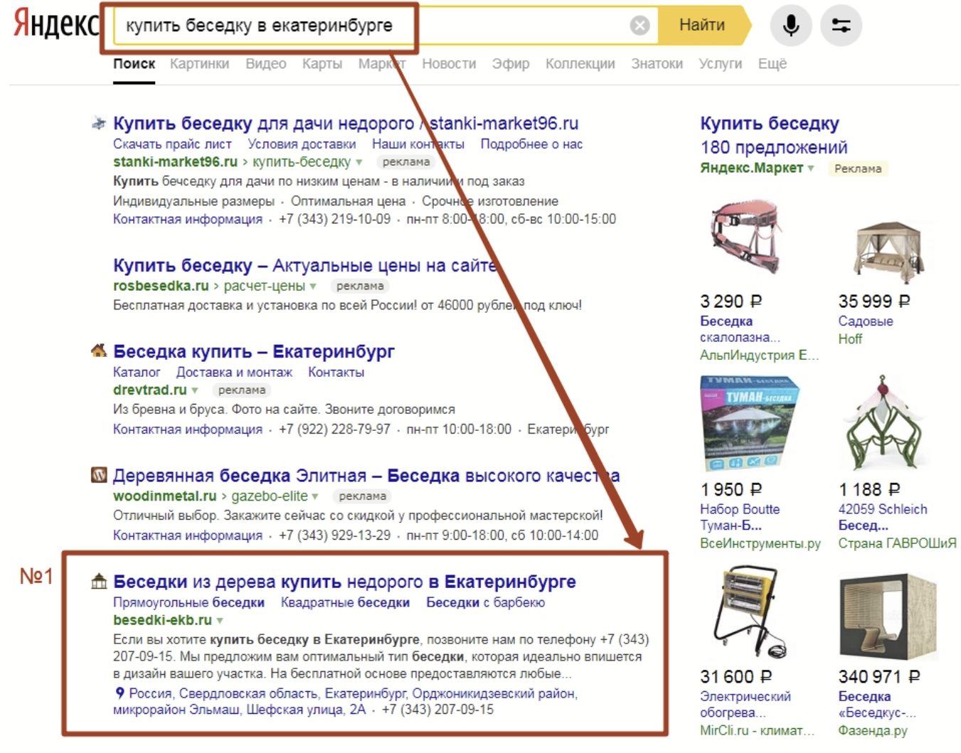Click the Яндекс logo
This screenshot has width=961, height=753.
[x=56, y=24]
